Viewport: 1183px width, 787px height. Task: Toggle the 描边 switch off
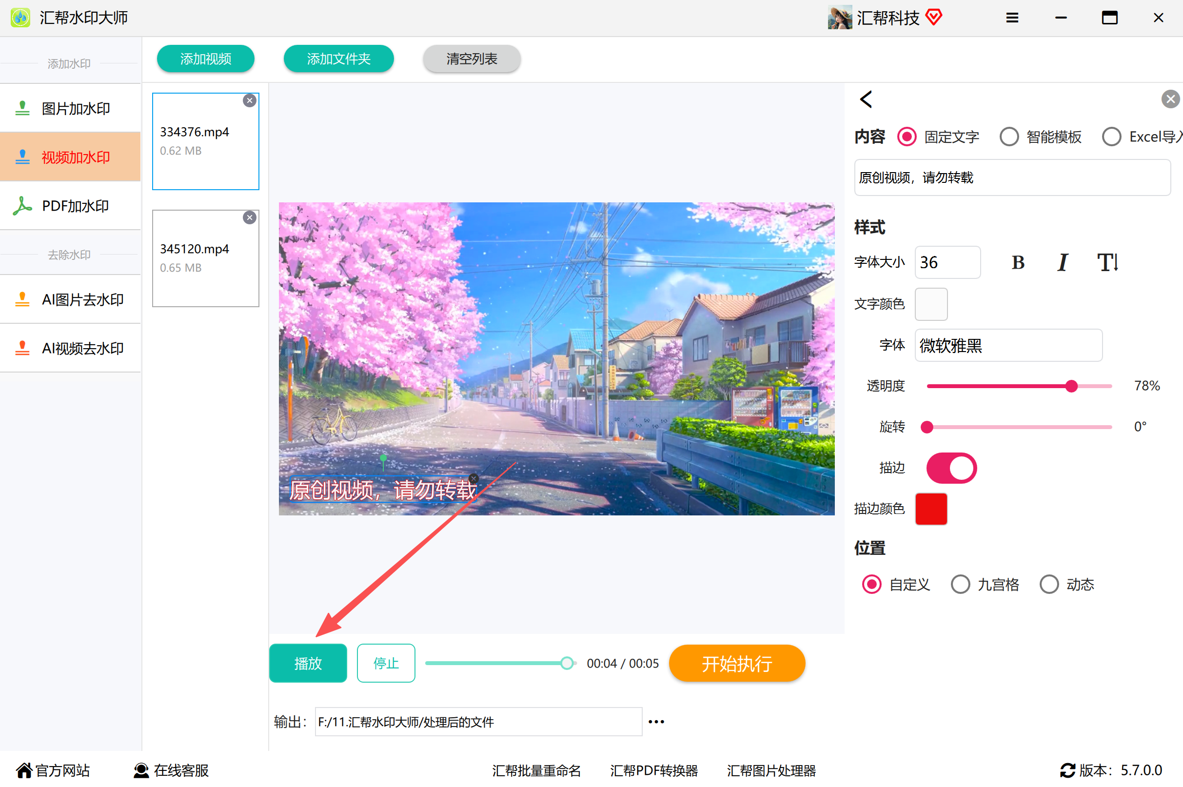pyautogui.click(x=952, y=468)
